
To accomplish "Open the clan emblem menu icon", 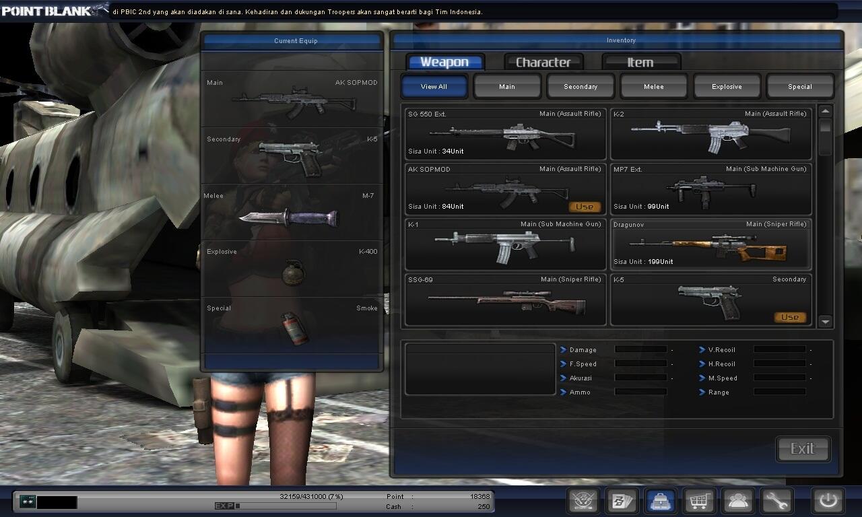I will (x=583, y=501).
